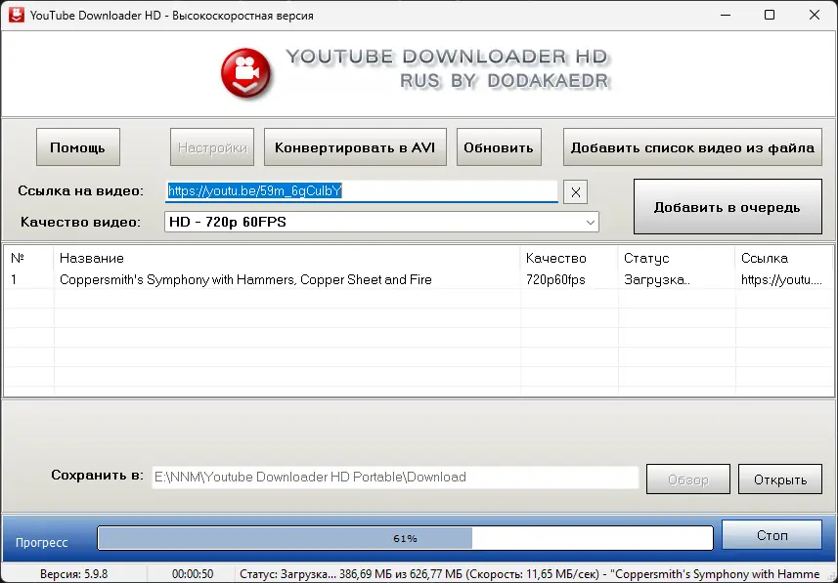Click the № column header

pos(28,259)
